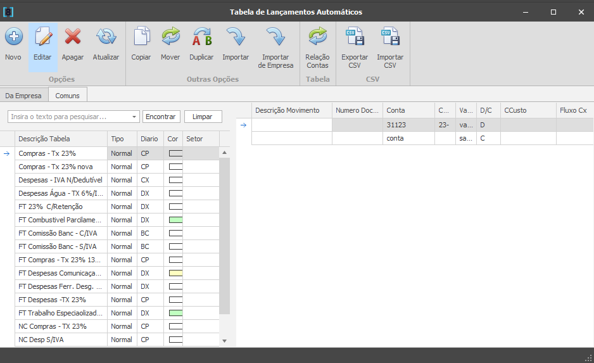Screen dimensions: 594x363
Task: Click the scroll down arrow of the table list
Action: click(x=224, y=341)
